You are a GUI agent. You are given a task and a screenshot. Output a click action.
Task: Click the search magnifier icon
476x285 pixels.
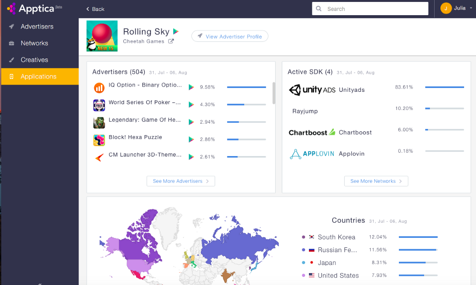coord(319,9)
